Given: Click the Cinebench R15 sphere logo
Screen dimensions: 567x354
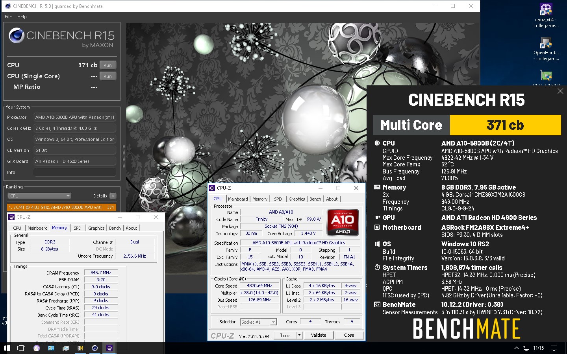Looking at the screenshot, I should [x=17, y=36].
